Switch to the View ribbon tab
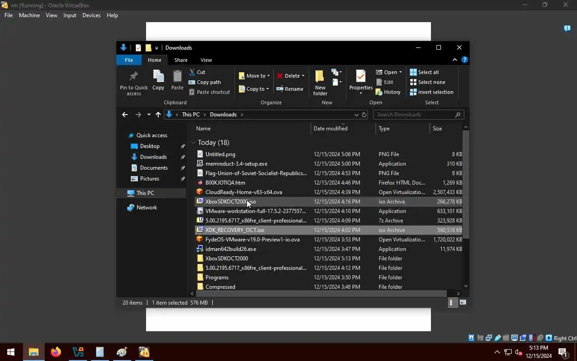The width and height of the screenshot is (577, 361). coord(206,60)
